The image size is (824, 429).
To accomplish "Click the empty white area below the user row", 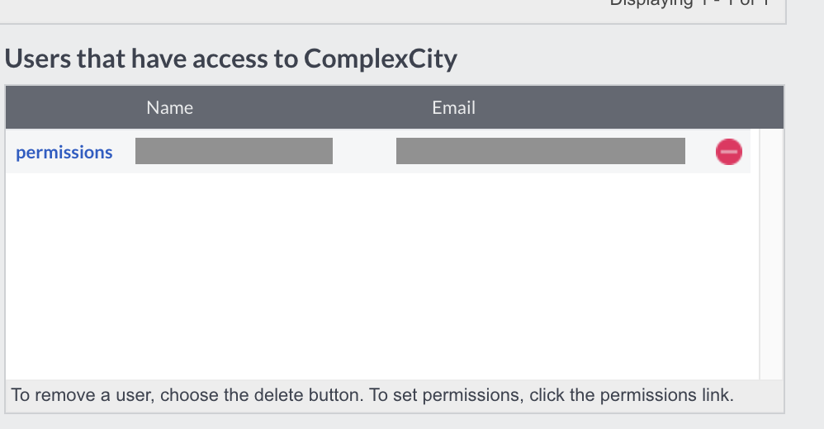I will coord(380,272).
